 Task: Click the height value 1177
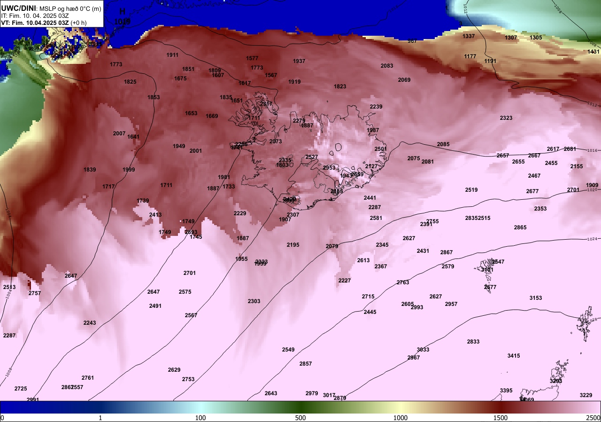[470, 56]
